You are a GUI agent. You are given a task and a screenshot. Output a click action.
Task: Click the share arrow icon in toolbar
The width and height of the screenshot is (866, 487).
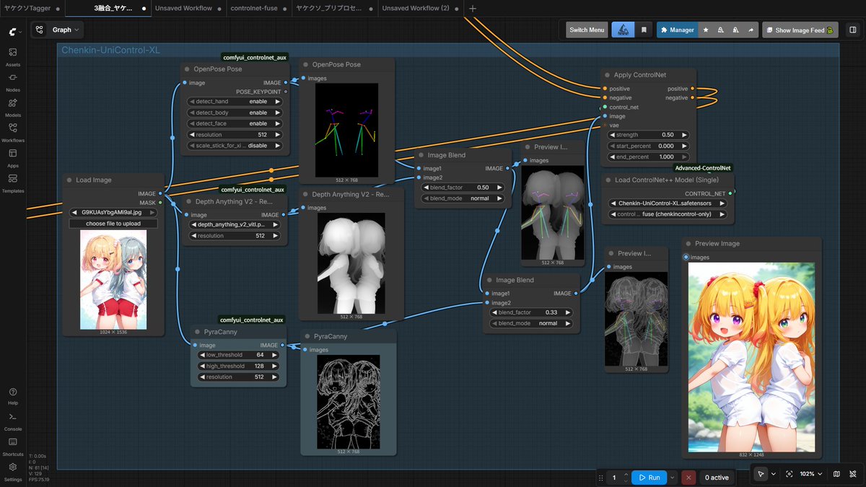tap(751, 30)
